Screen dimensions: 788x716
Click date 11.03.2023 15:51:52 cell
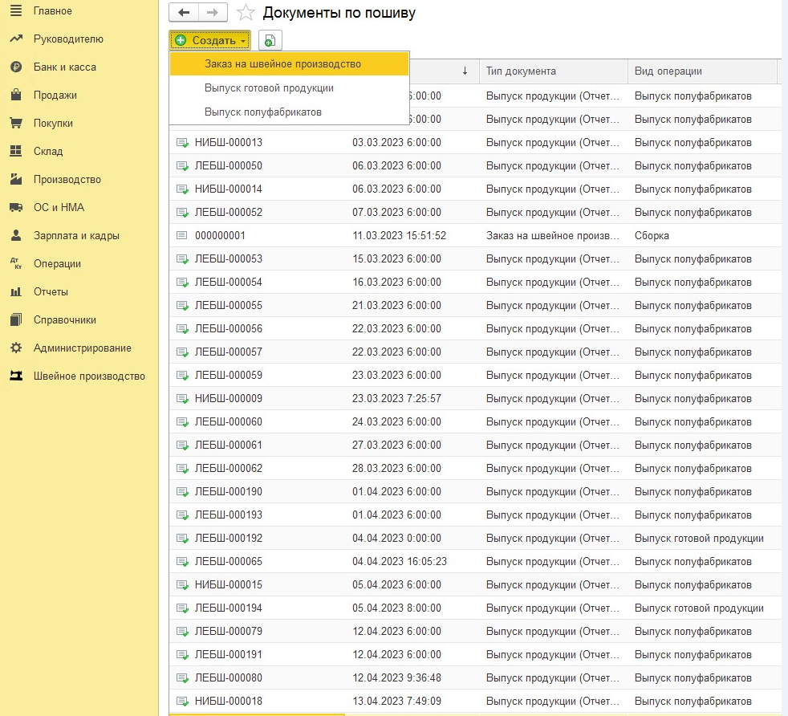[400, 235]
